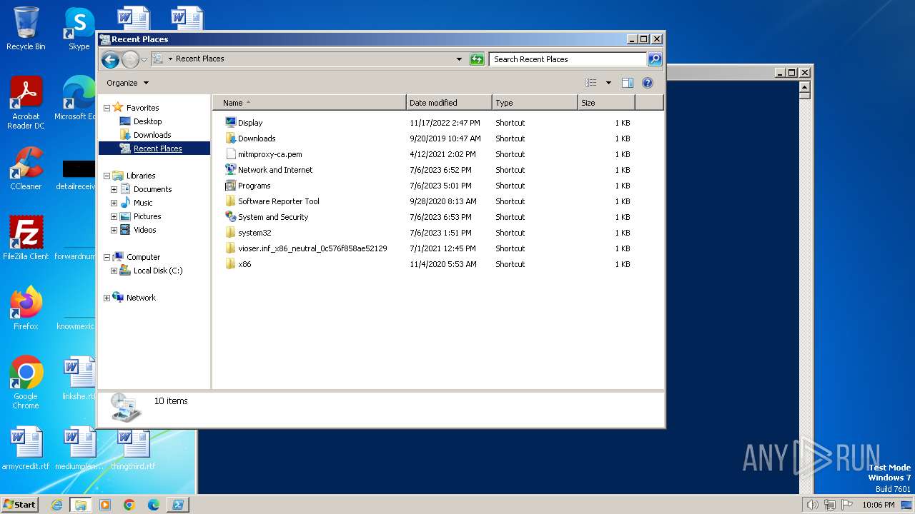Click the Acrobat Reader DC desktop icon
This screenshot has height=514, width=915.
click(26, 103)
